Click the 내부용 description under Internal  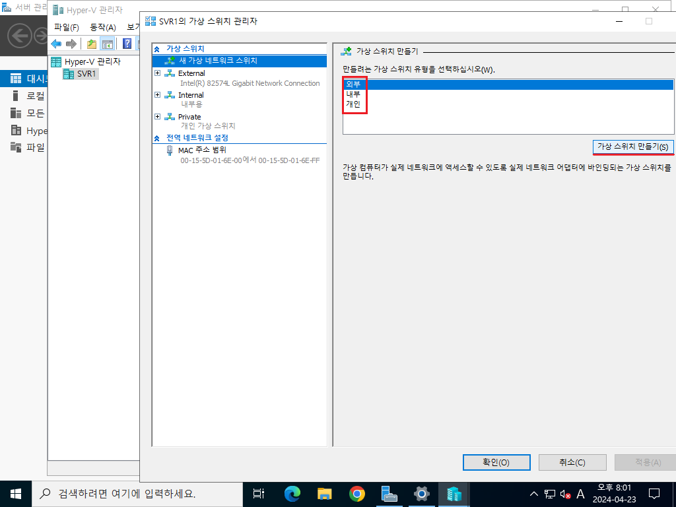point(191,104)
